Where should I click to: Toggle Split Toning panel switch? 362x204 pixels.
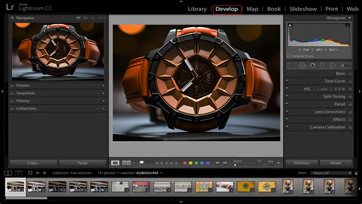[x=287, y=97]
